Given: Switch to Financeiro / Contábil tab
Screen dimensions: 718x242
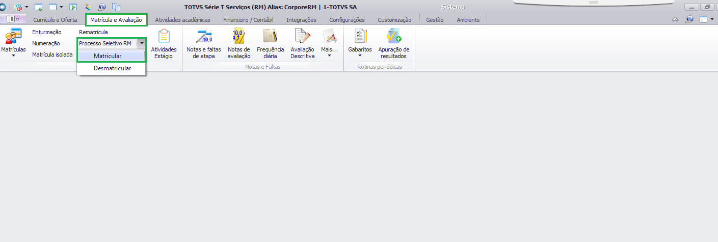Looking at the screenshot, I should 248,20.
